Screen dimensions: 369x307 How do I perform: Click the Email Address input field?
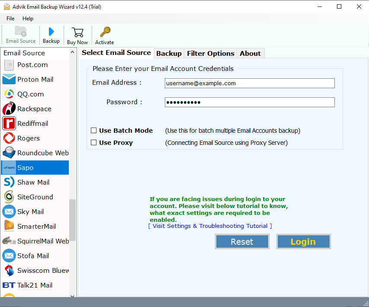coord(250,83)
